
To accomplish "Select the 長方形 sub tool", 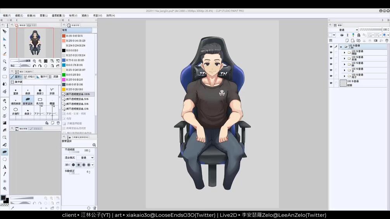I will [40, 101].
